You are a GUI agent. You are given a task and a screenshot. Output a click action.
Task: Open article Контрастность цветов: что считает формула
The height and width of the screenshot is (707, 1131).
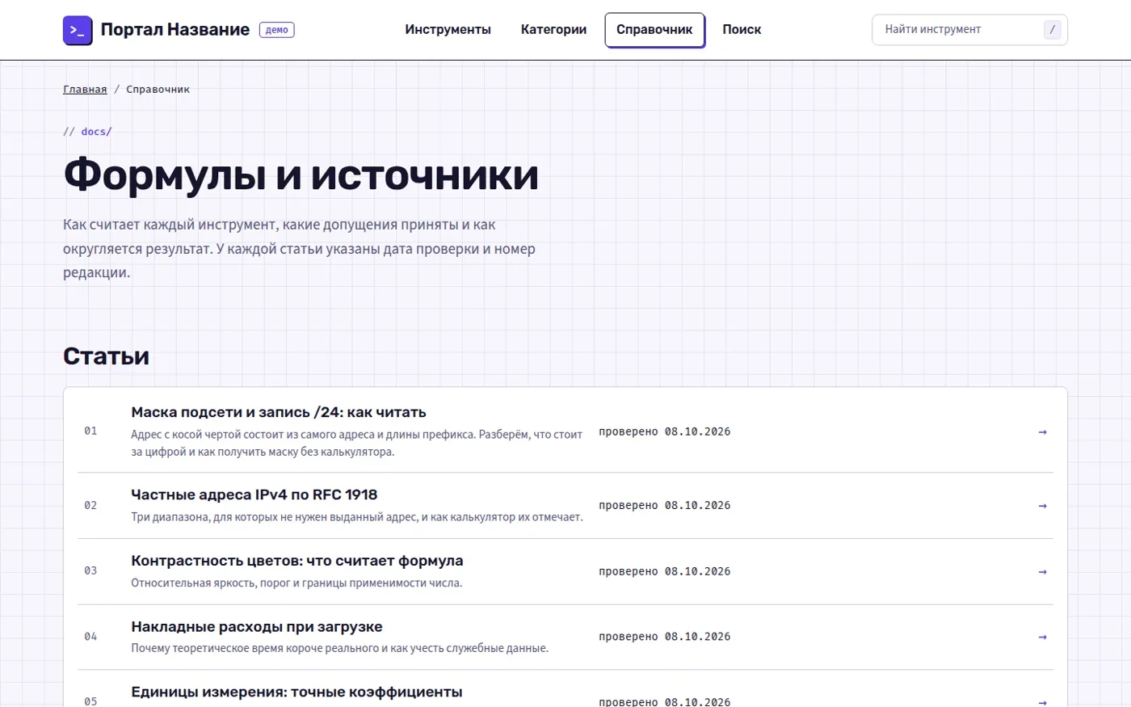click(297, 561)
